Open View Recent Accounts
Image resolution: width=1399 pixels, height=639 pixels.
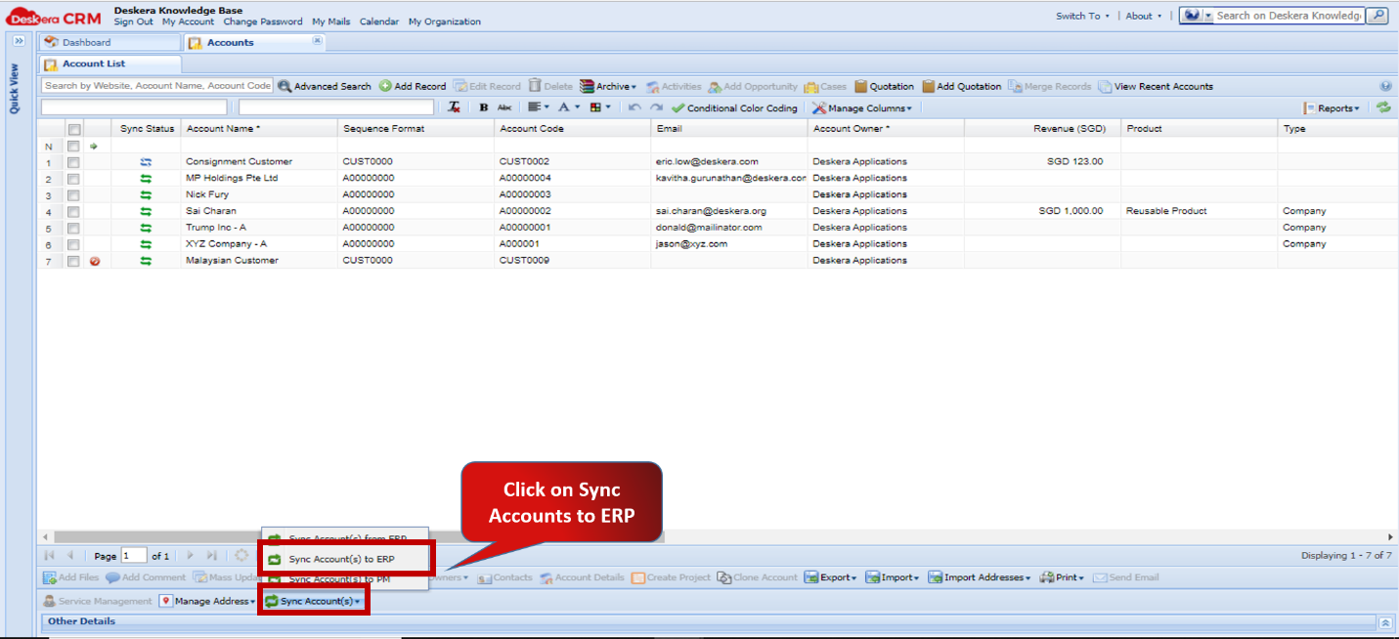click(1157, 86)
